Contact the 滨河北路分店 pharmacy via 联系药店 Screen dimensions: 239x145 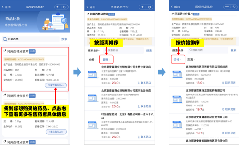[x=145, y=106]
